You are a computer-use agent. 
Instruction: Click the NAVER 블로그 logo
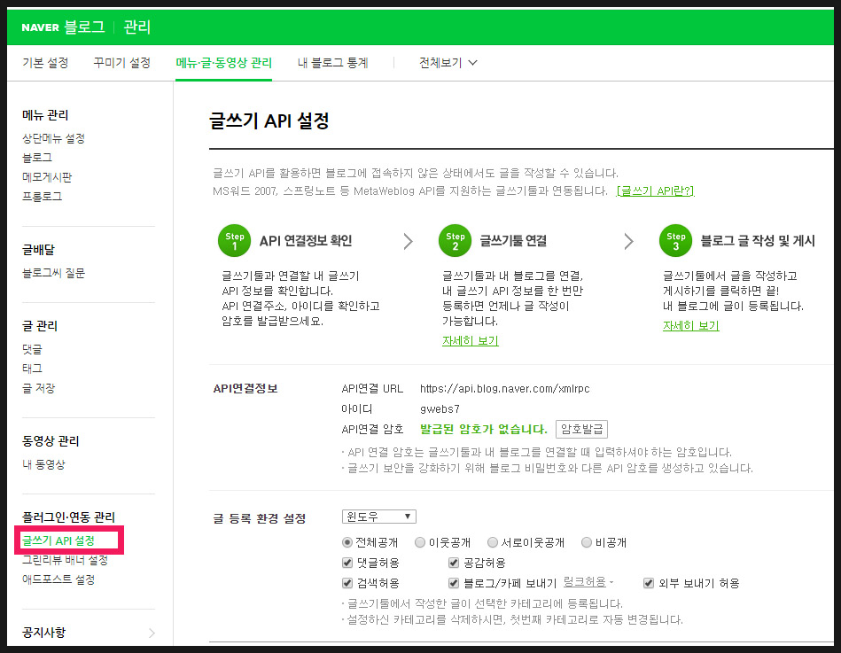[63, 27]
